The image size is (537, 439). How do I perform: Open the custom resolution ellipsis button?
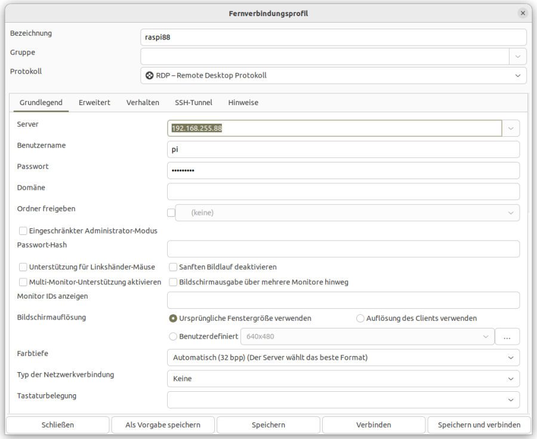[507, 337]
